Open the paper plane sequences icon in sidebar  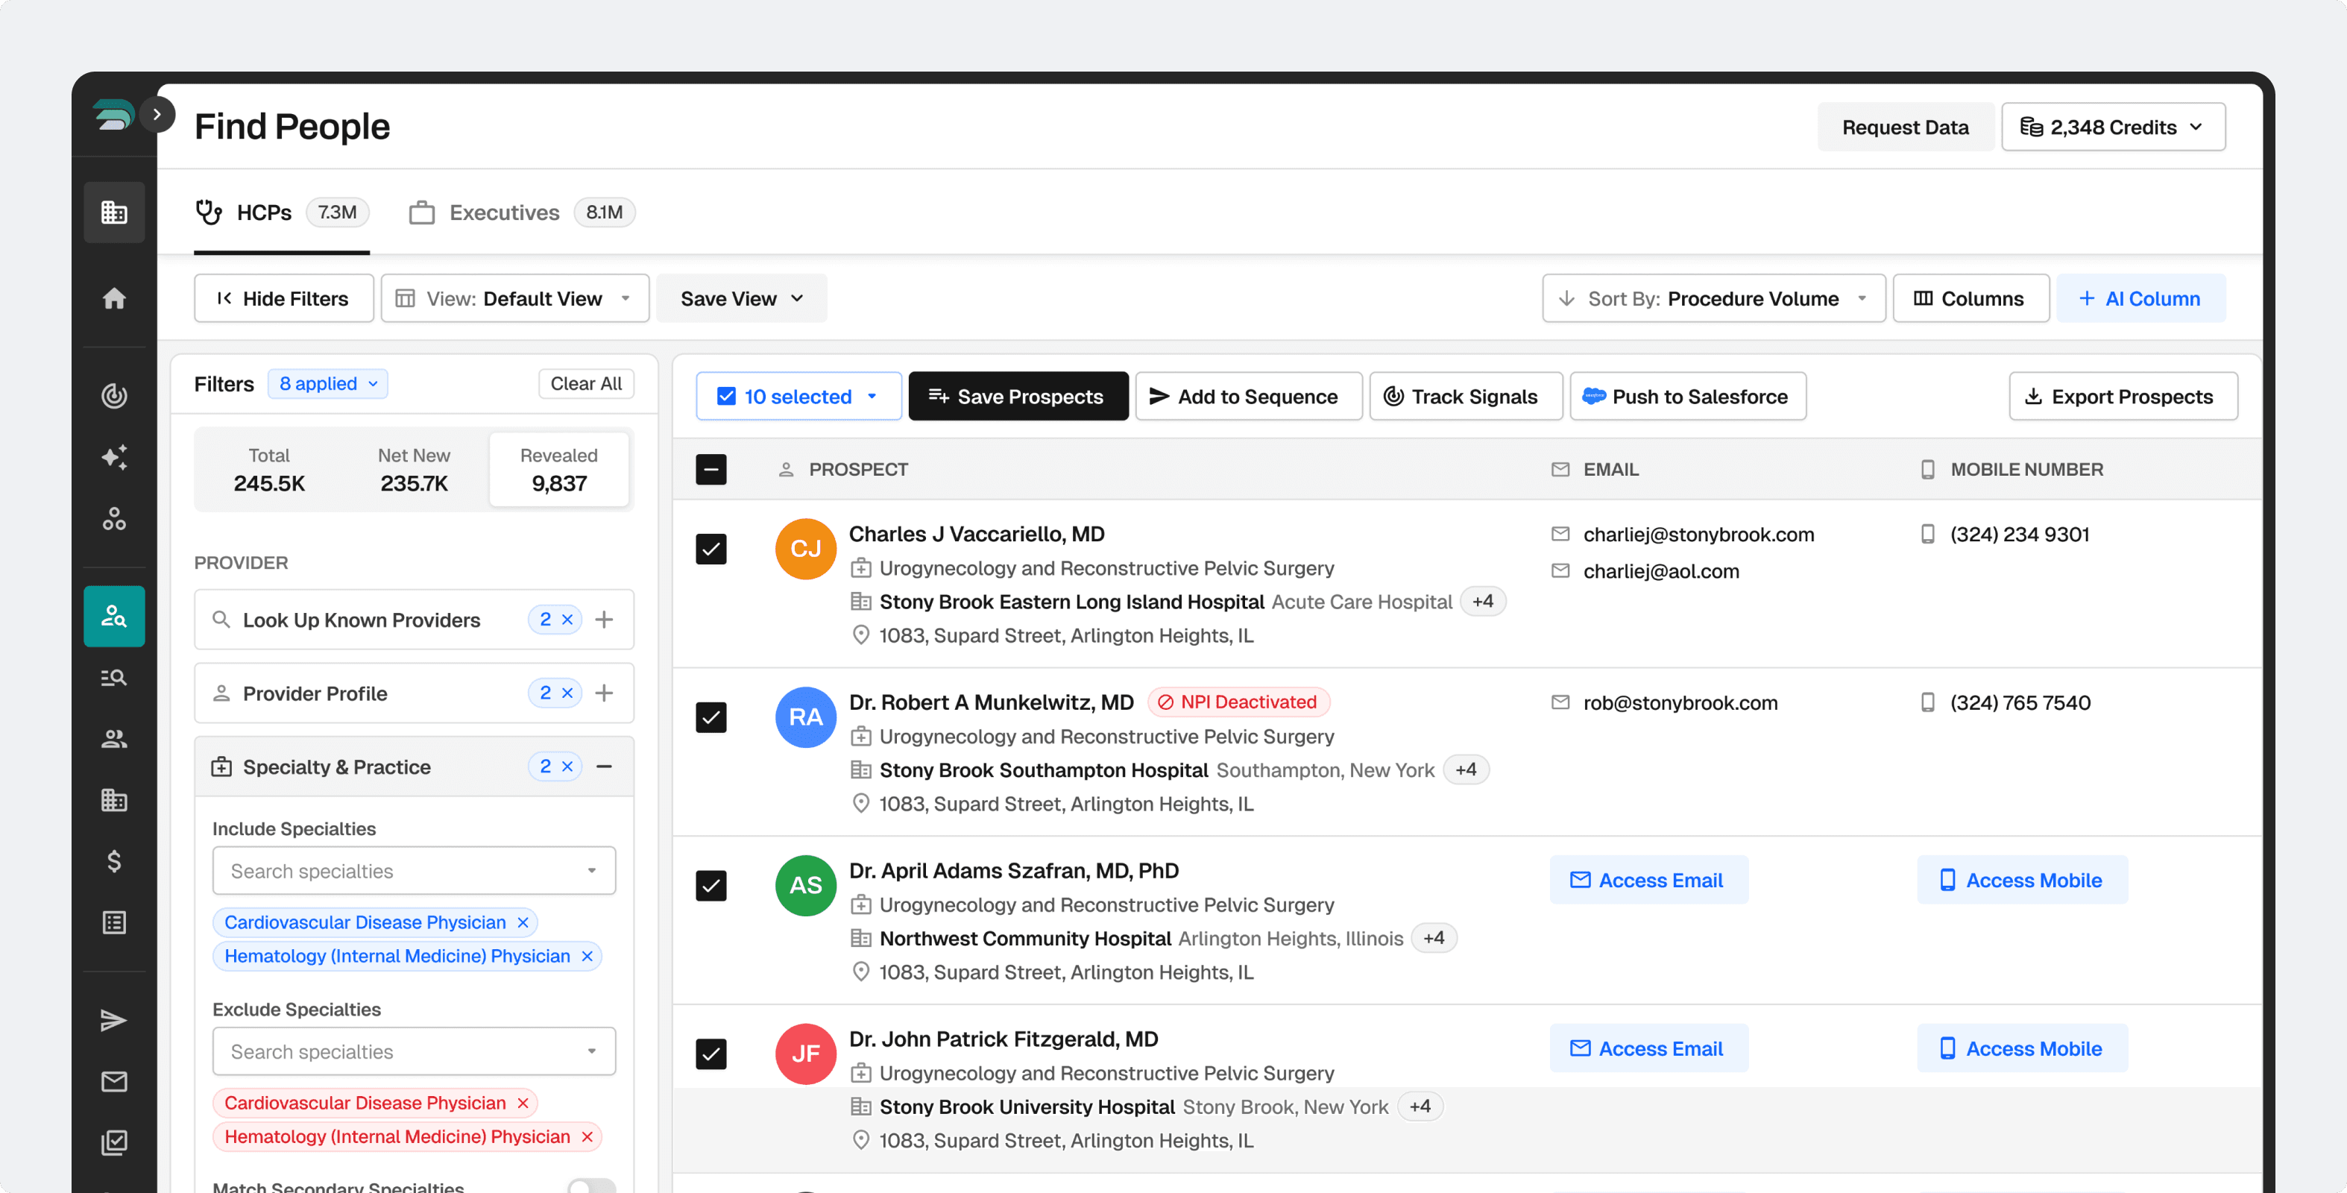(114, 1020)
